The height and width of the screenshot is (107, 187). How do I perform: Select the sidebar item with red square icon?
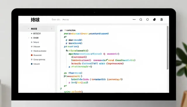click(x=36, y=55)
